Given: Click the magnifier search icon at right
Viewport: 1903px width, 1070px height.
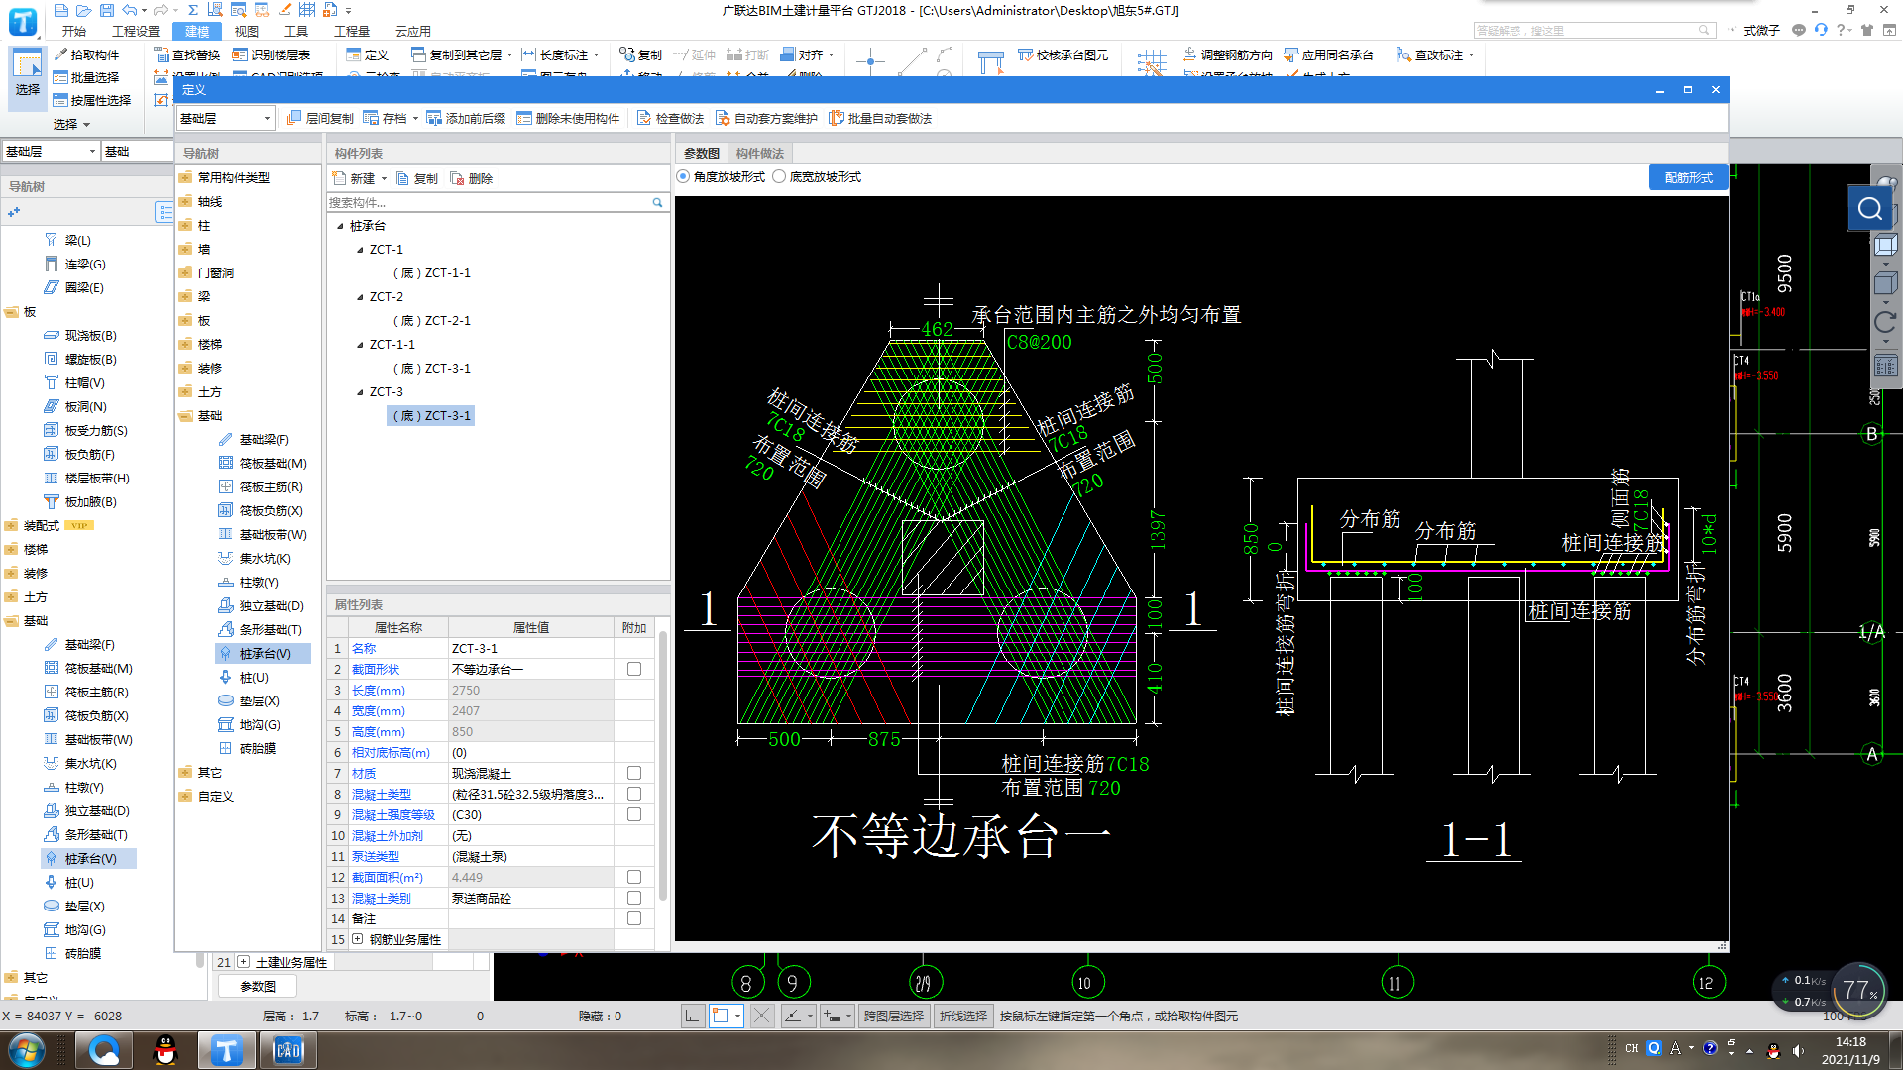Looking at the screenshot, I should click(x=1869, y=209).
